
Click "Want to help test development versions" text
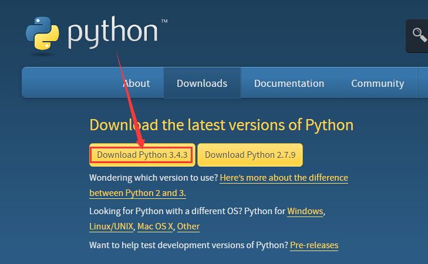[188, 245]
